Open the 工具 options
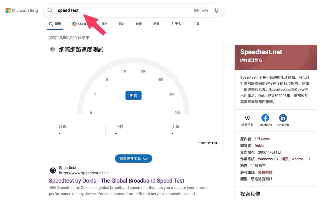This screenshot has height=200, width=334. [x=196, y=24]
